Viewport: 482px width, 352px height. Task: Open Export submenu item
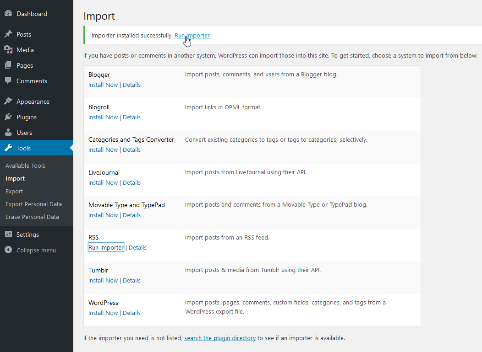(x=14, y=191)
